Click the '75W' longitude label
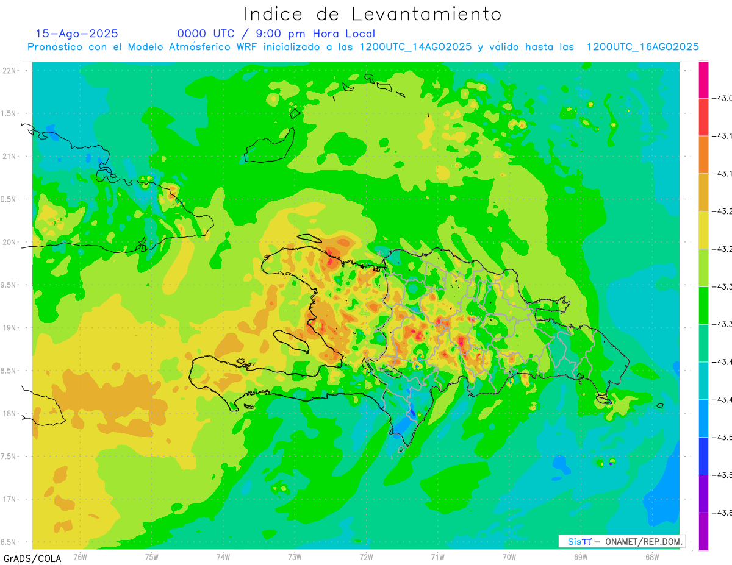Screen dimensions: 732x565 pyautogui.click(x=152, y=556)
